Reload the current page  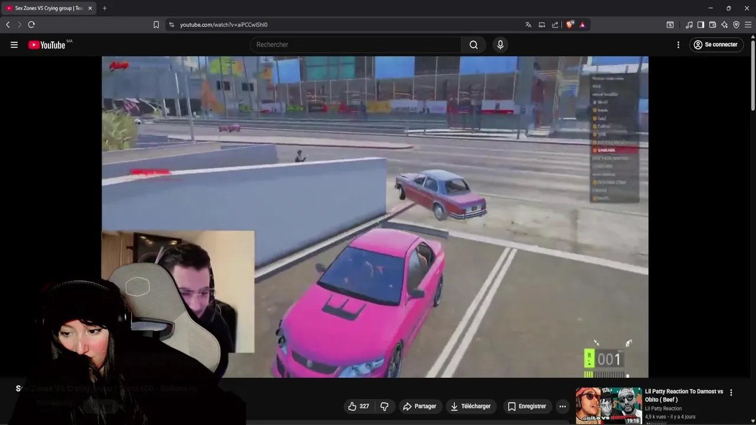pyautogui.click(x=31, y=25)
